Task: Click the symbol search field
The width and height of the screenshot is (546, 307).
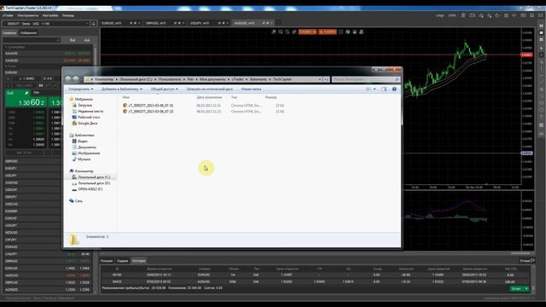Action: point(32,40)
